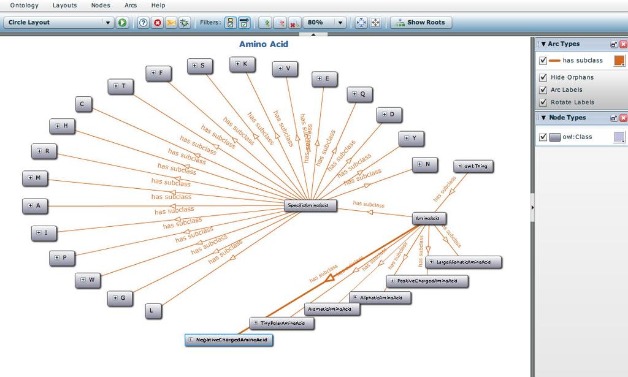Click the gray four-arrow expand icon
The image size is (628, 377).
pos(375,23)
